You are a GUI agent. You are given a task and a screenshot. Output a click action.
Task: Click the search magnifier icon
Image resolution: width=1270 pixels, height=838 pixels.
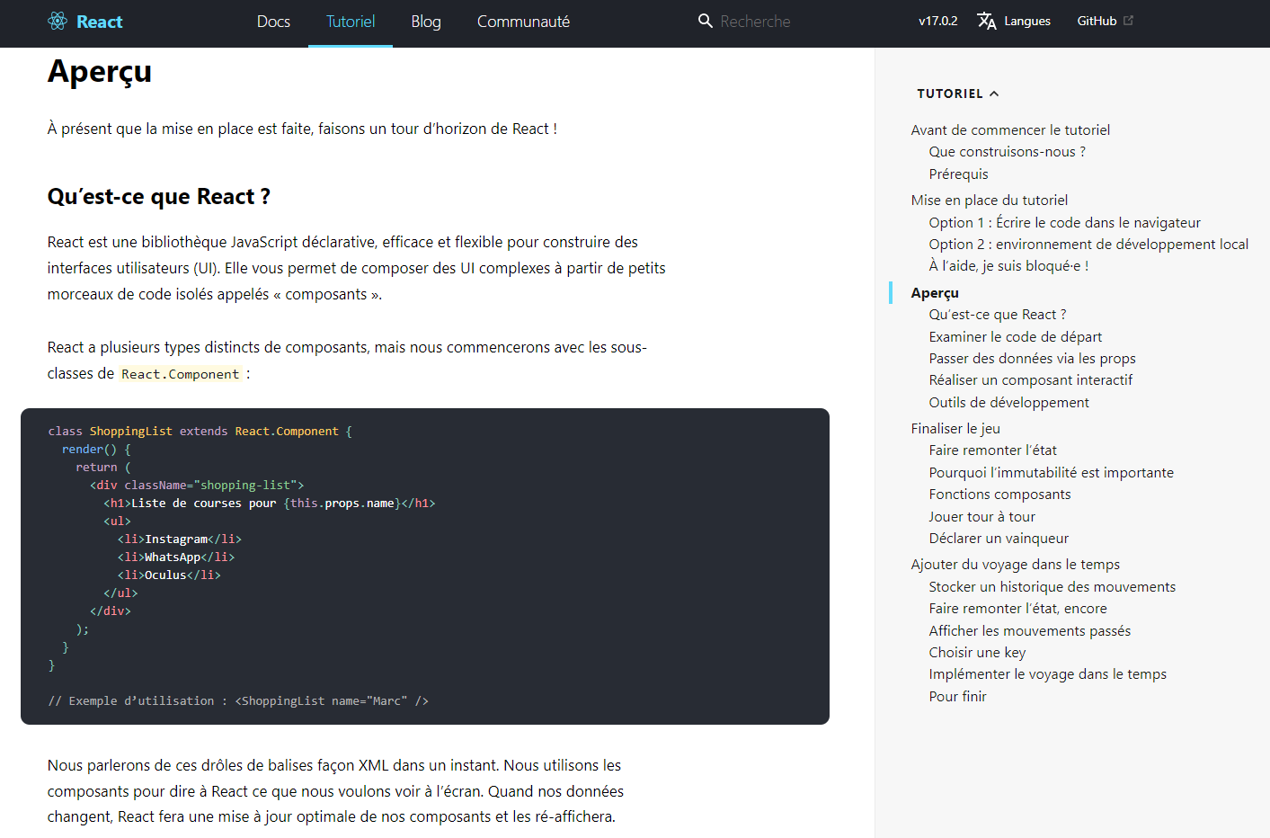[706, 21]
